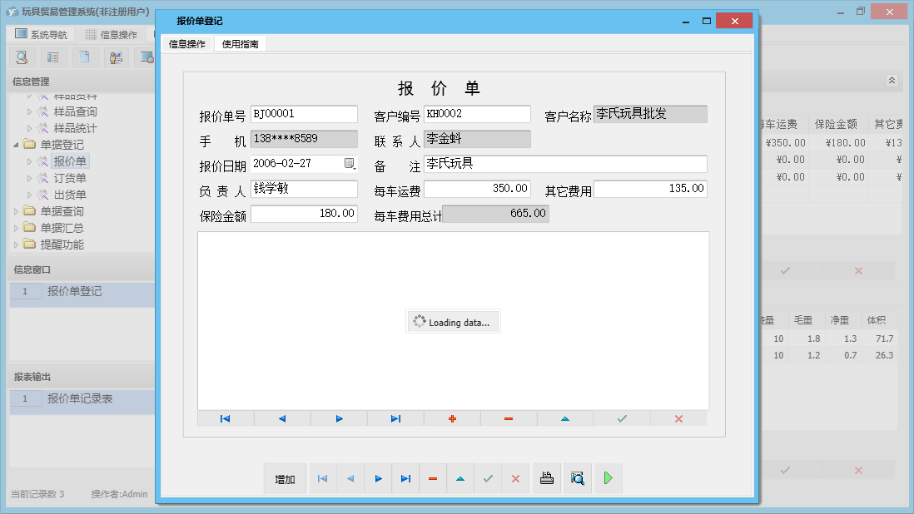Switch to the 使用指南 tab

[241, 44]
